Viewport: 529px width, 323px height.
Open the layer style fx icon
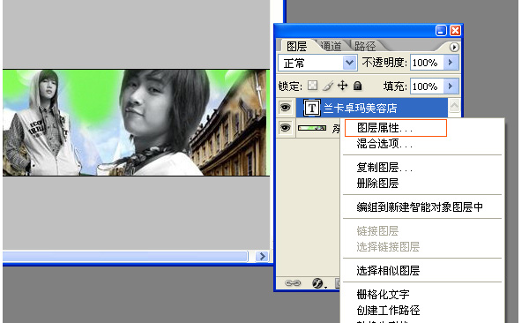[317, 282]
